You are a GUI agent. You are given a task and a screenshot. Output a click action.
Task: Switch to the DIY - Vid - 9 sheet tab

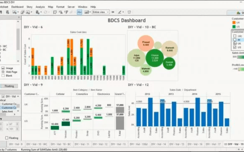click(x=16, y=144)
